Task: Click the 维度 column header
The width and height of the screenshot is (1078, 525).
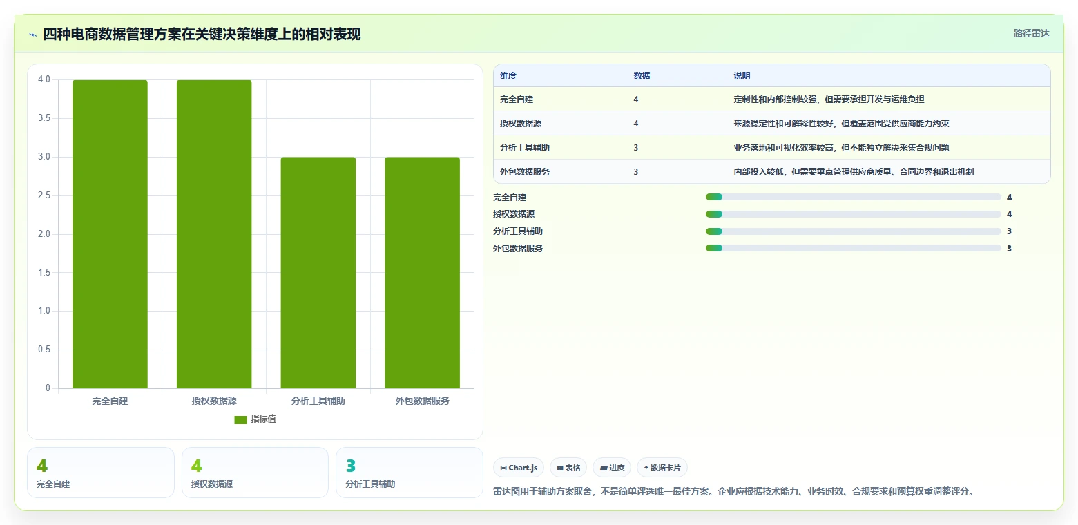Action: point(508,75)
